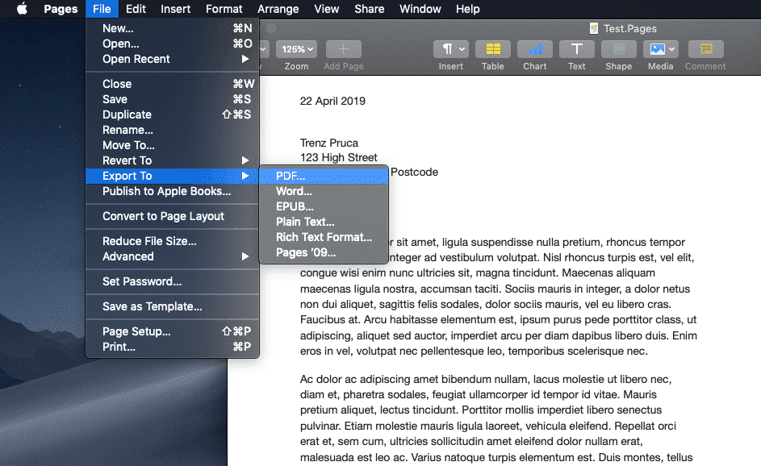761x466 pixels.
Task: Click the 123 High Street address line
Action: point(338,157)
